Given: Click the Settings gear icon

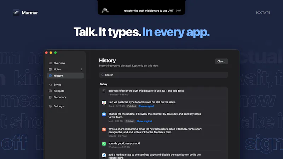Looking at the screenshot, I should pos(50,106).
